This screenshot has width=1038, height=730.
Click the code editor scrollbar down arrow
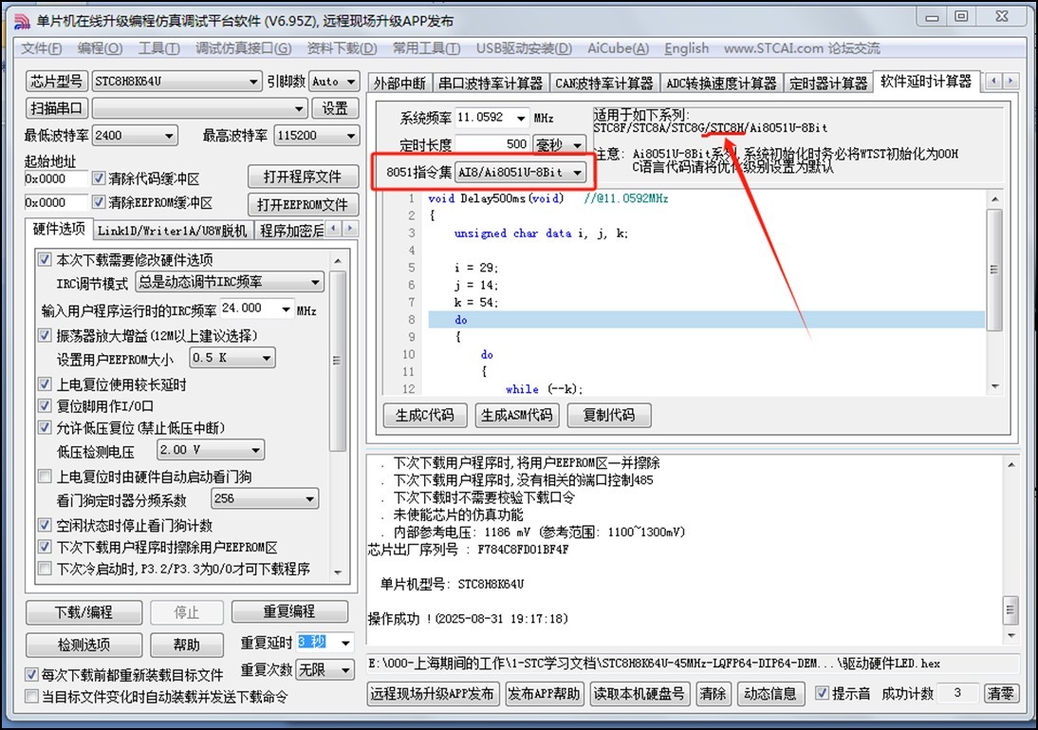(x=993, y=385)
